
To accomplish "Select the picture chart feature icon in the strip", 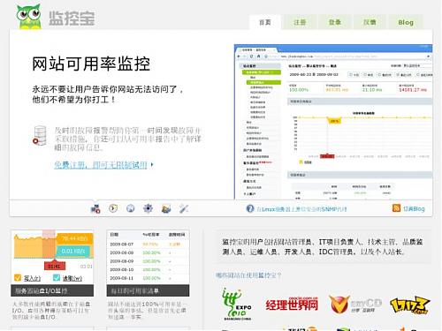I will tap(166, 208).
